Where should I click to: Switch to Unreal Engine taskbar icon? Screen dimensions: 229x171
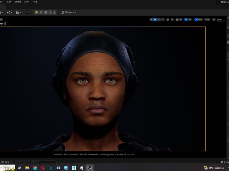coord(89,168)
